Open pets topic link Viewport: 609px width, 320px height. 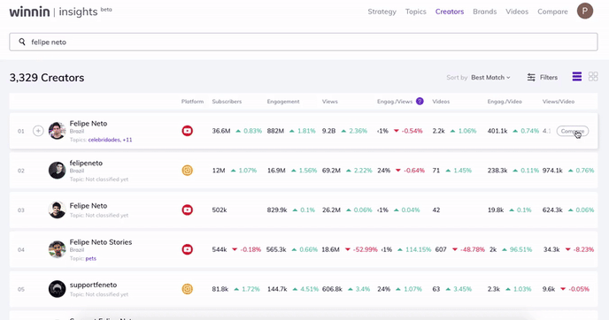click(x=91, y=258)
